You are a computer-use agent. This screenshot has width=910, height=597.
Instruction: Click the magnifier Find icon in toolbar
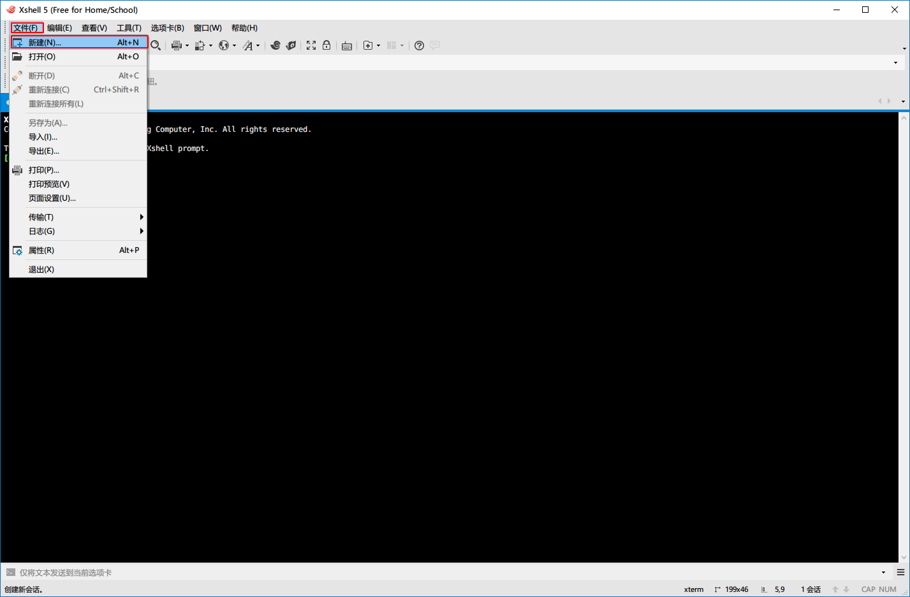(x=155, y=45)
